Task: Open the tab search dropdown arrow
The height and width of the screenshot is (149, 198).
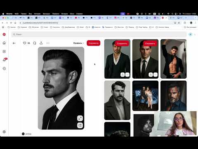Action: click(x=196, y=18)
